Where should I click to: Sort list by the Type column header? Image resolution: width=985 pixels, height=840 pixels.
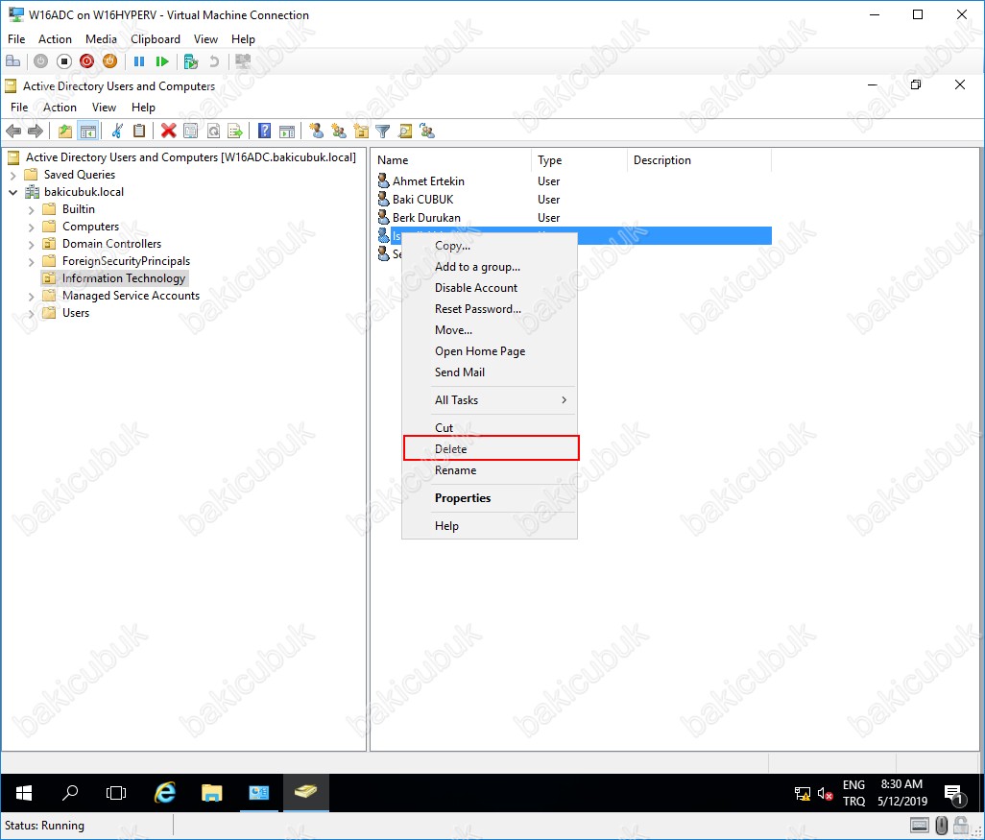(579, 160)
